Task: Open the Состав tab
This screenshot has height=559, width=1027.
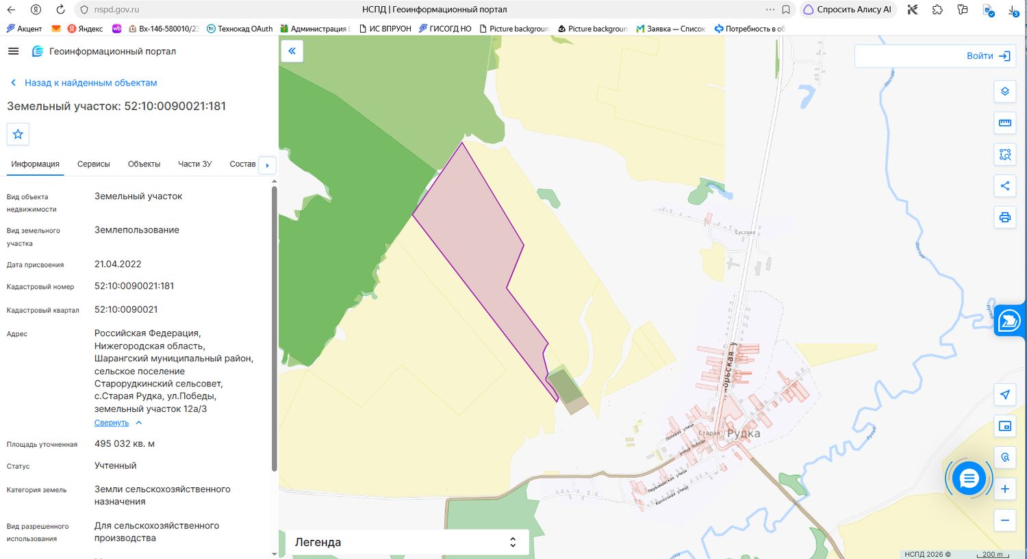Action: pos(242,164)
